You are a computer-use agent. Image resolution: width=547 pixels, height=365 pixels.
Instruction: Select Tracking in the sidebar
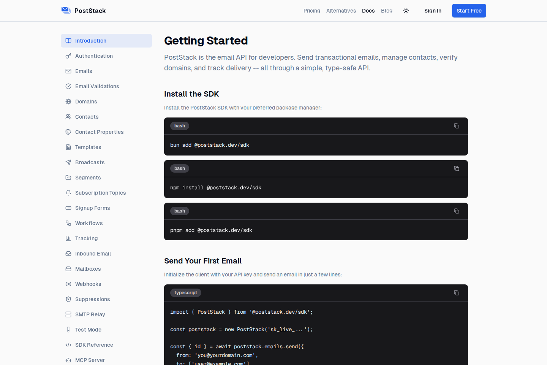point(106,238)
